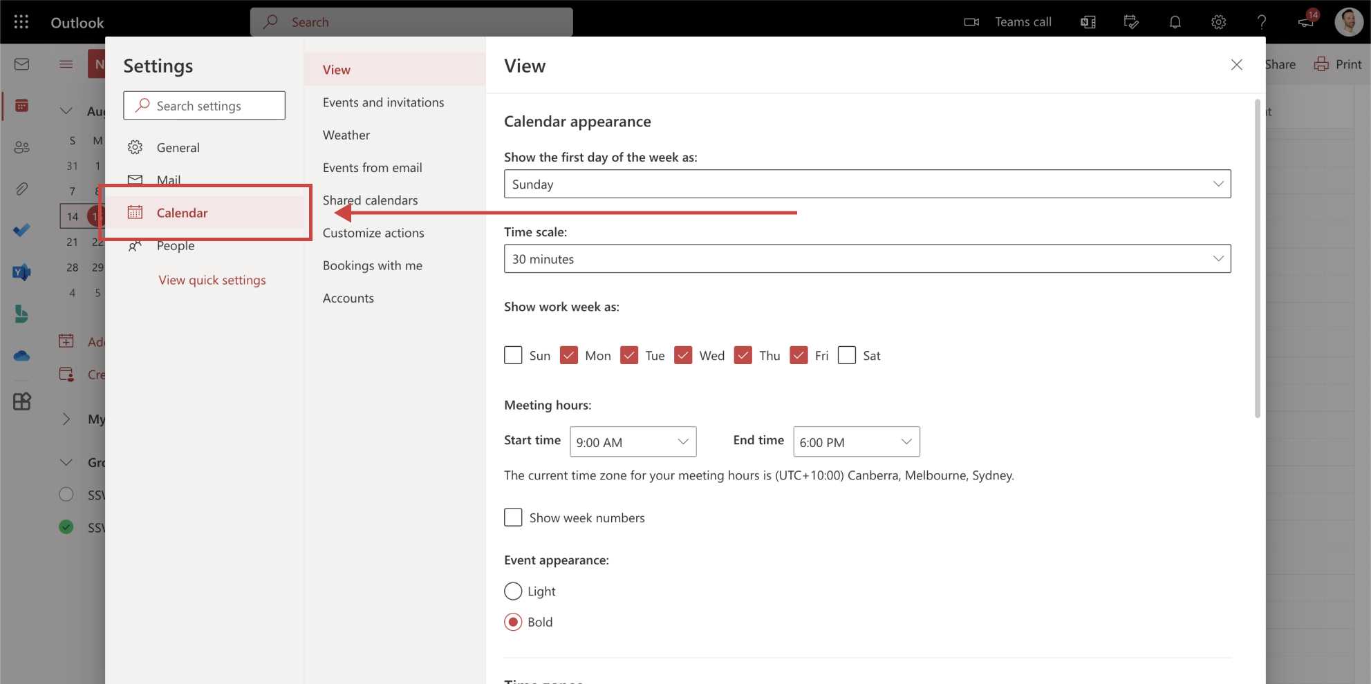Select Mail settings category
Viewport: 1371px width, 684px height.
pyautogui.click(x=205, y=180)
